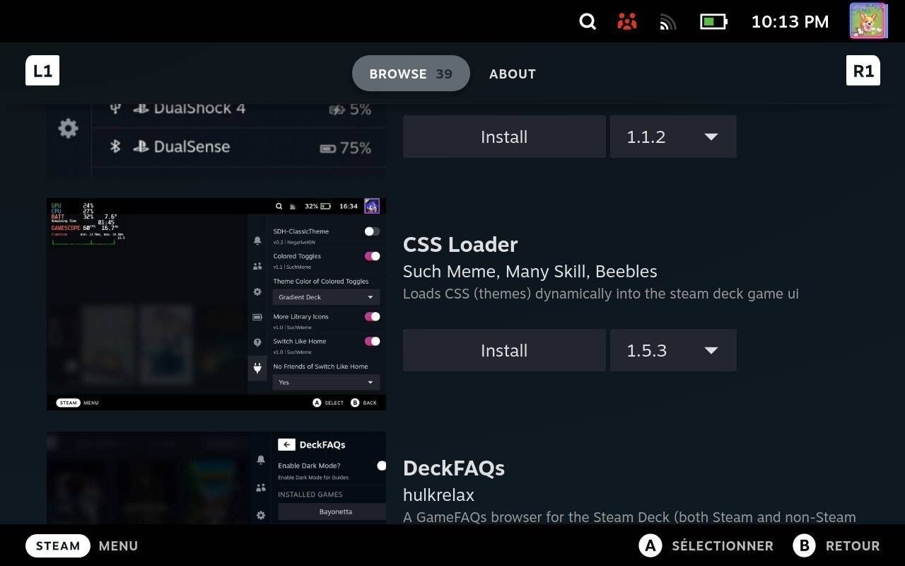Click the B button Retour glyph
Image resolution: width=905 pixels, height=566 pixels.
pos(804,545)
